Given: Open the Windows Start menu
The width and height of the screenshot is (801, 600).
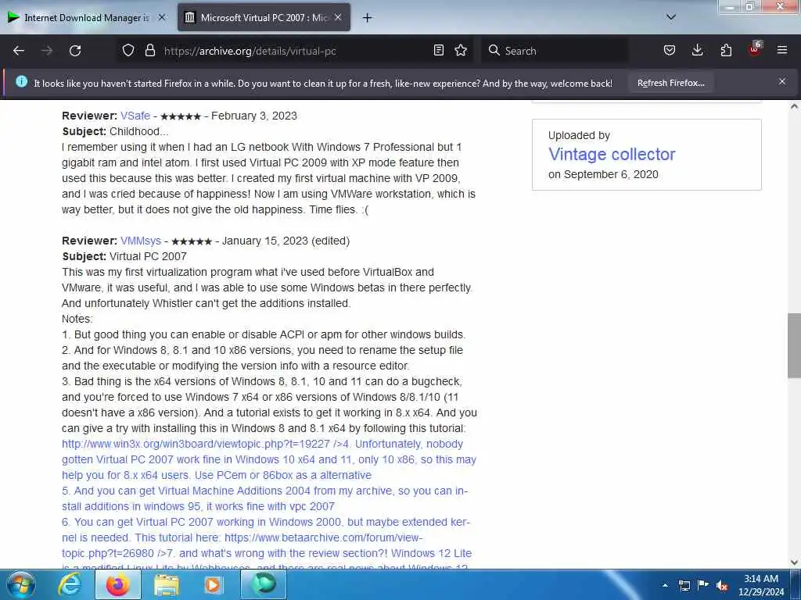Looking at the screenshot, I should coord(21,584).
